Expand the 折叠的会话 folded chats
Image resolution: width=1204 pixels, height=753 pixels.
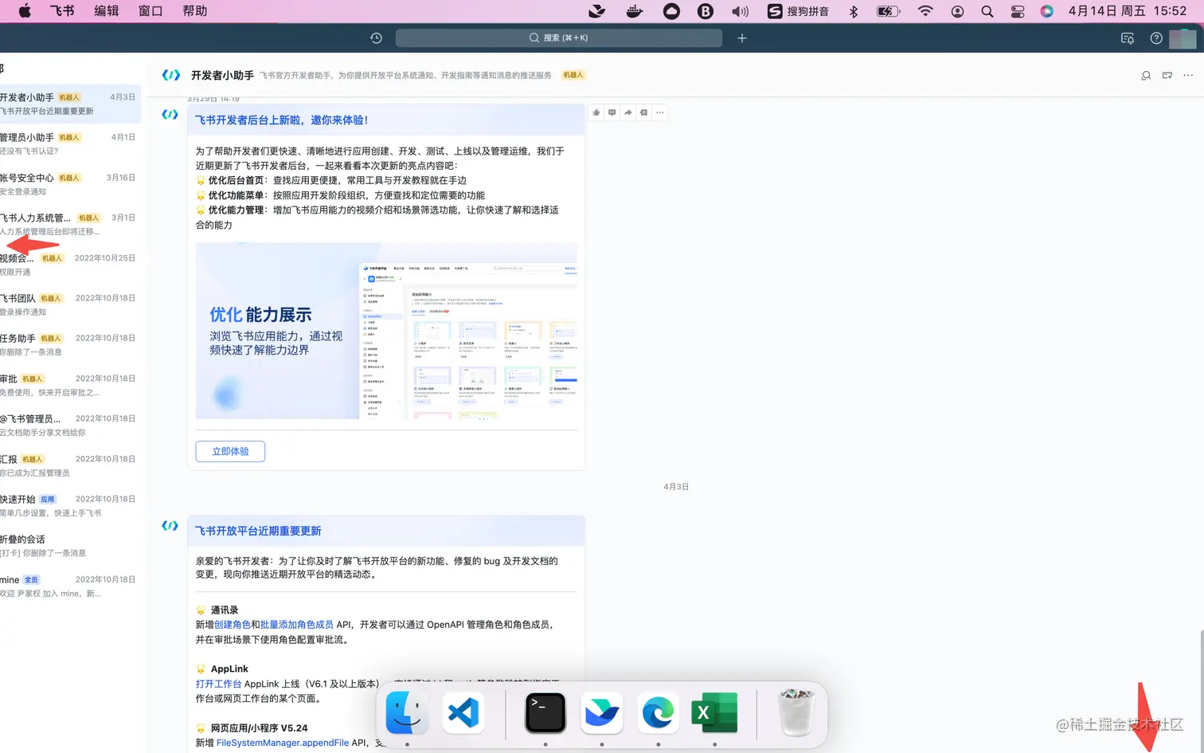tap(70, 546)
